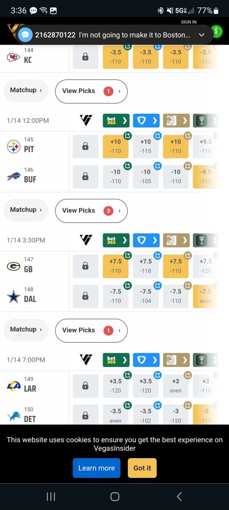Open Matchup for GB vs DAL

(x=26, y=329)
